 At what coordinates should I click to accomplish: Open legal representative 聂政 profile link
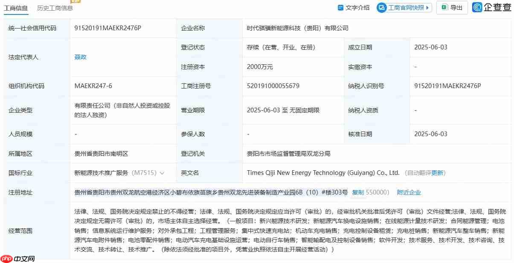click(81, 57)
